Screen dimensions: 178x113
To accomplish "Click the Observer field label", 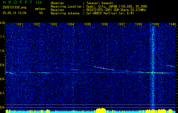I will click(57, 3).
